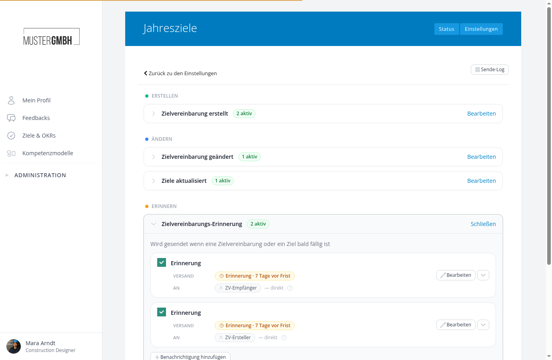
Task: Click the 2 aktiv badge on Zielvereinbarung erstellt
Action: (244, 114)
